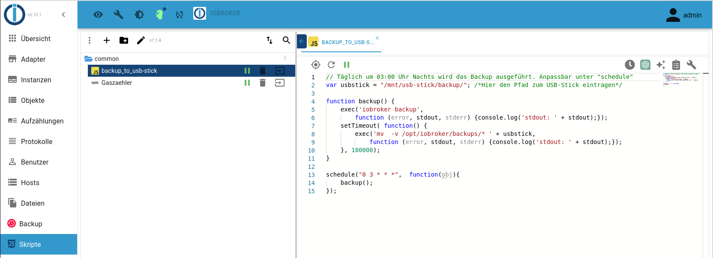Switch theme with brightness icon
This screenshot has width=713, height=258.
point(139,15)
